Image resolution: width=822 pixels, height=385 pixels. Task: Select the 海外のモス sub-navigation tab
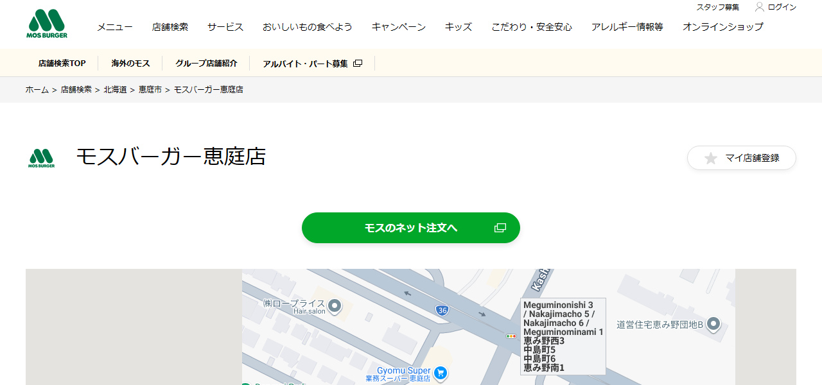pyautogui.click(x=130, y=64)
